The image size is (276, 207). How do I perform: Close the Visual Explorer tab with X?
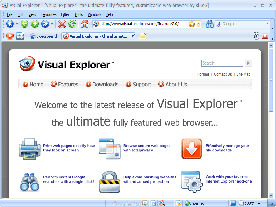click(133, 36)
